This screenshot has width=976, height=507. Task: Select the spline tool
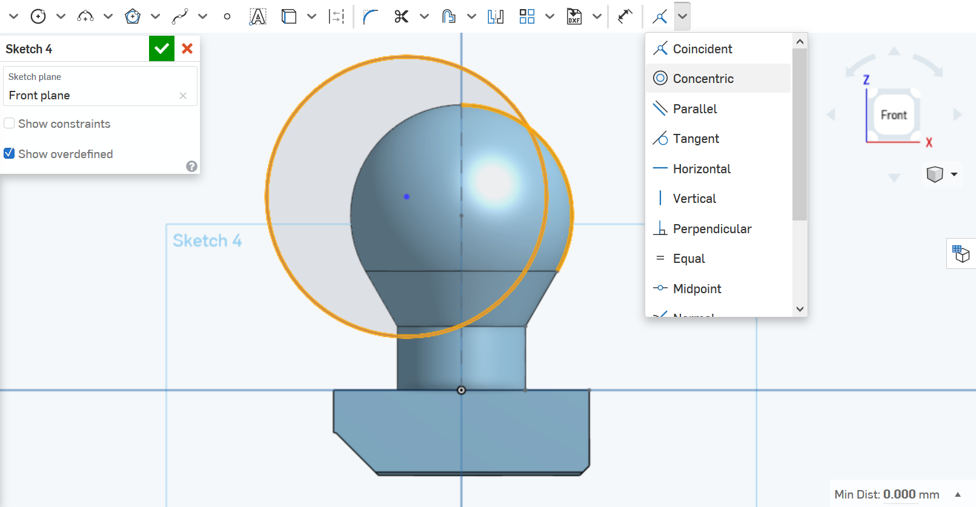pos(180,16)
